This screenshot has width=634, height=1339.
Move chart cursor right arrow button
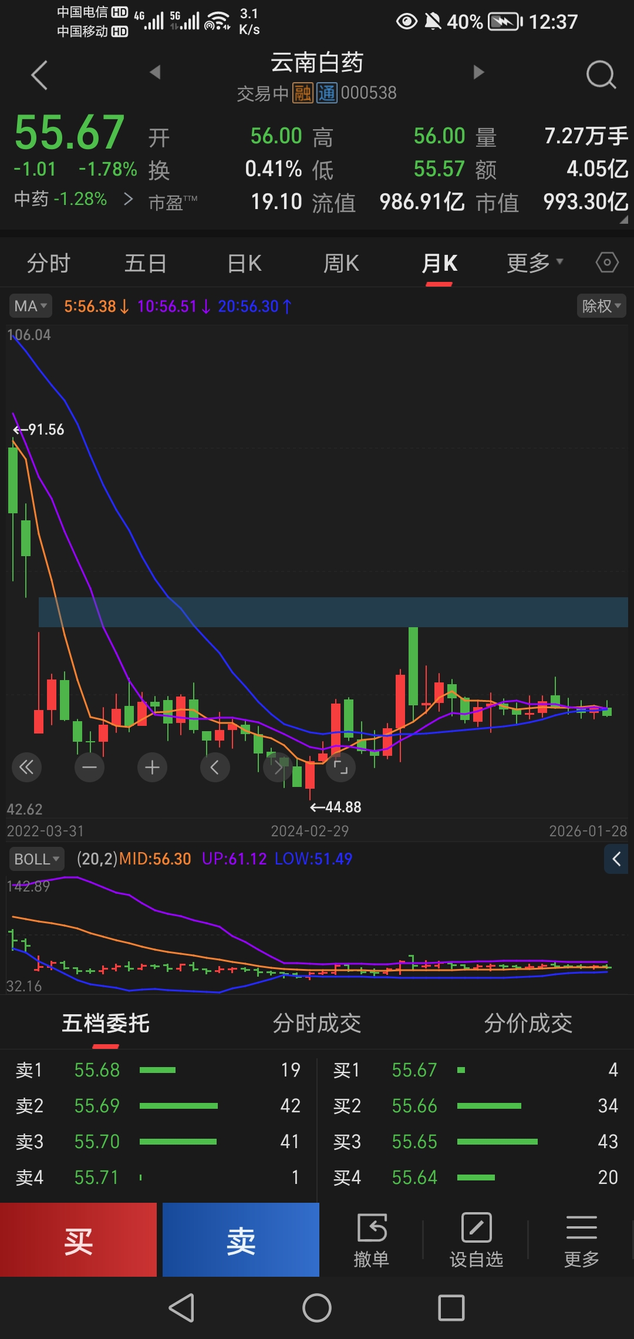point(278,767)
